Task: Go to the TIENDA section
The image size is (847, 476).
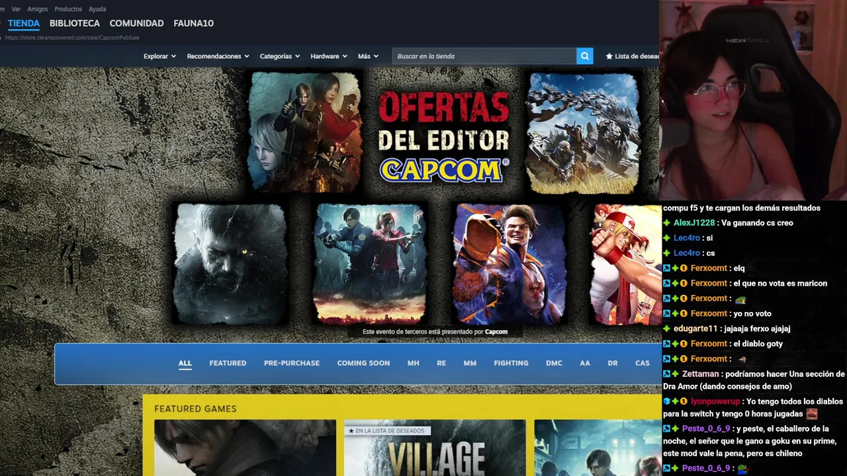Action: click(24, 23)
